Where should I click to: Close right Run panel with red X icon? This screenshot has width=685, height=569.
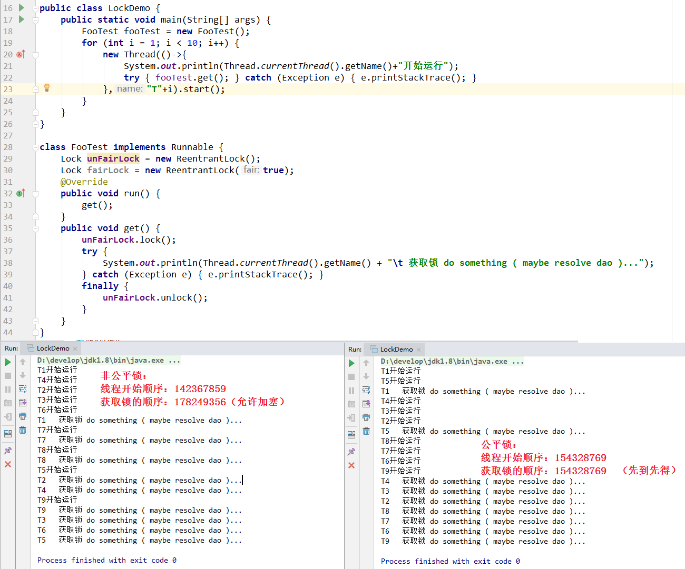[x=351, y=465]
